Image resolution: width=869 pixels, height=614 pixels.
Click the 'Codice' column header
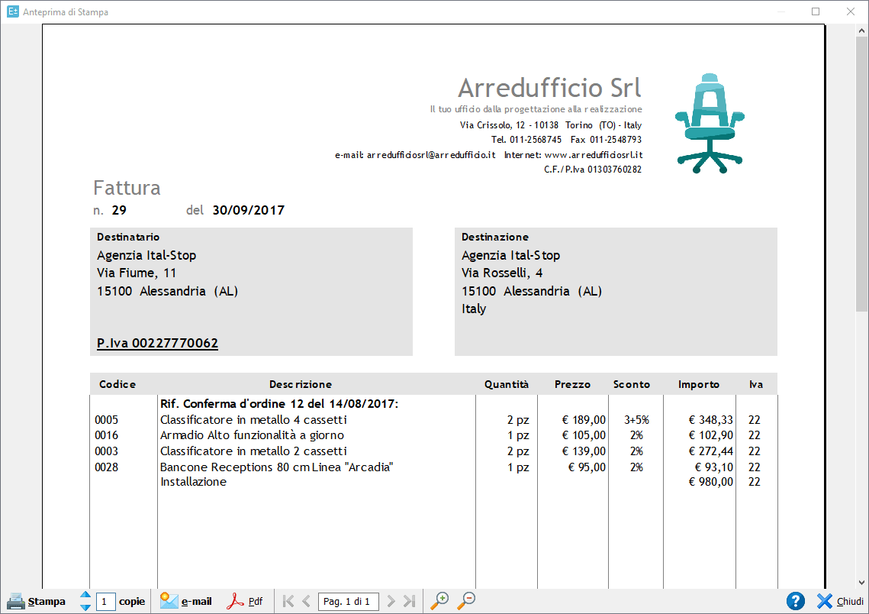[x=117, y=384]
